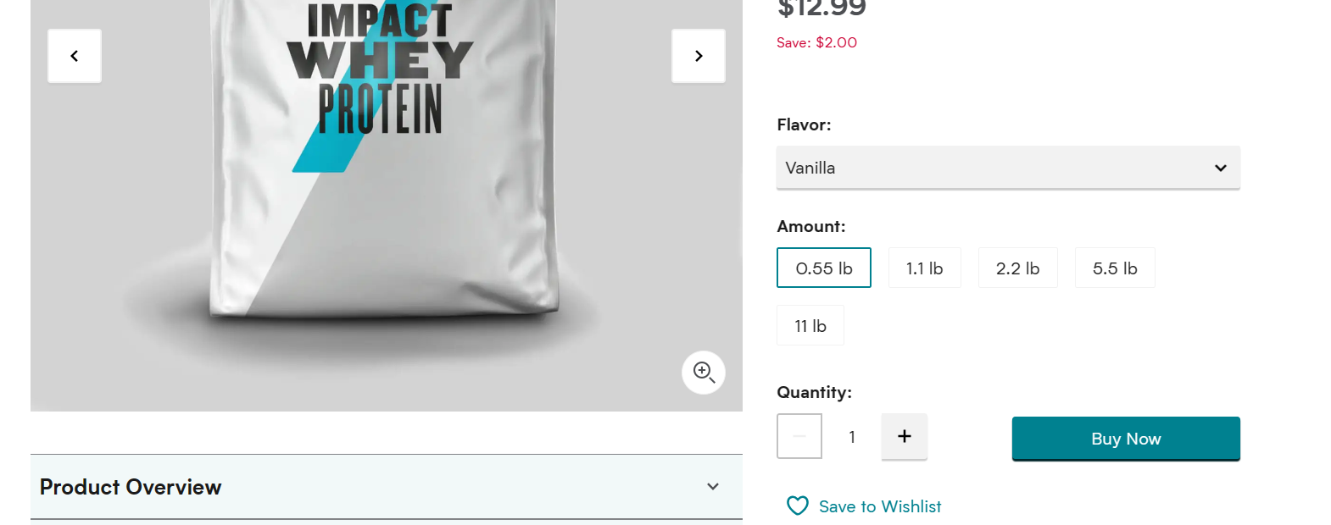Click the heart wishlist icon
Screen dimensions: 1331x525
[x=798, y=506]
